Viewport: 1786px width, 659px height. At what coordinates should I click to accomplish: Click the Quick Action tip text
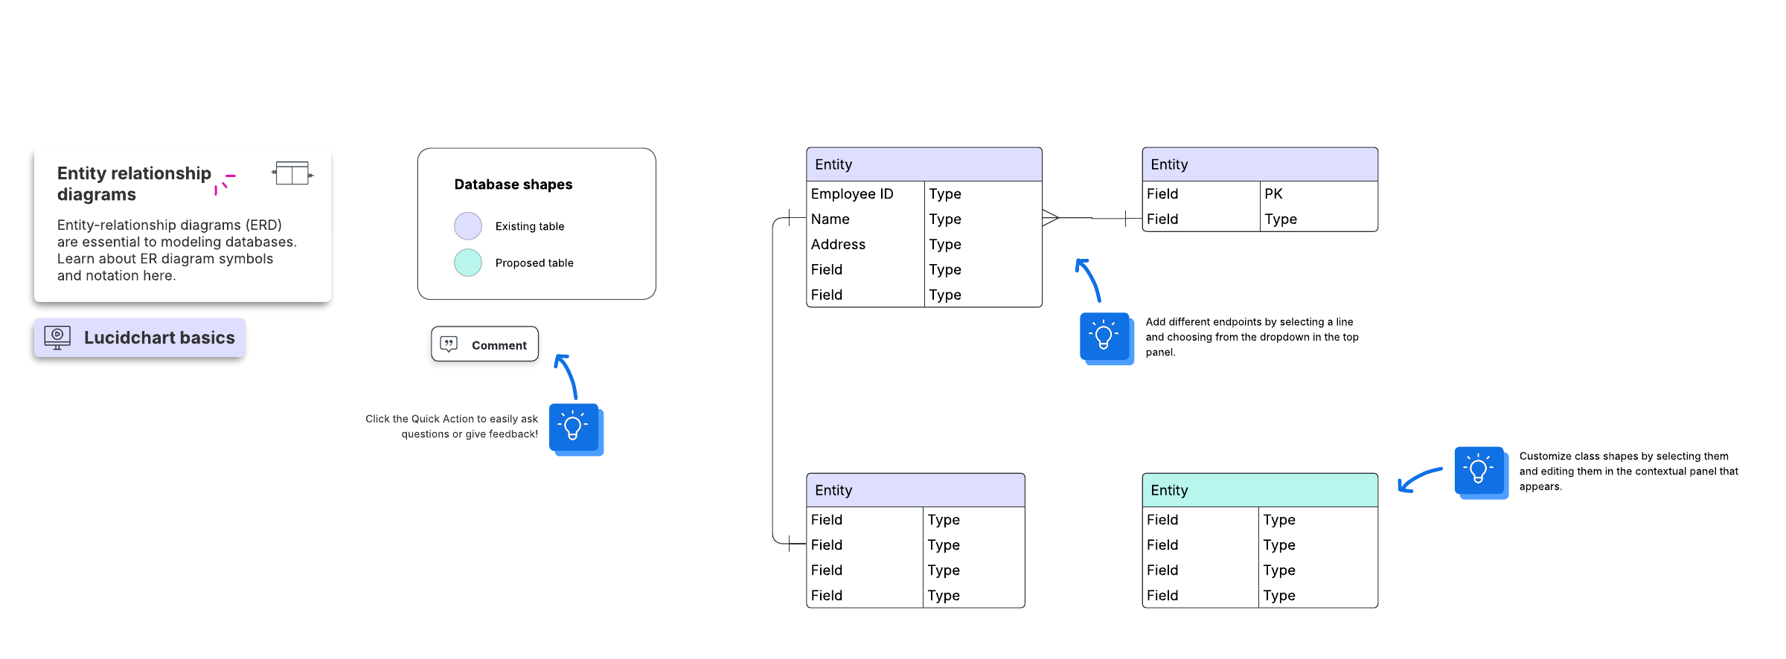coord(452,426)
